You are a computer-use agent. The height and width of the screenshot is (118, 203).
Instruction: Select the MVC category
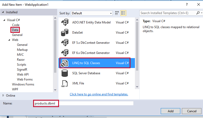tap(20, 55)
